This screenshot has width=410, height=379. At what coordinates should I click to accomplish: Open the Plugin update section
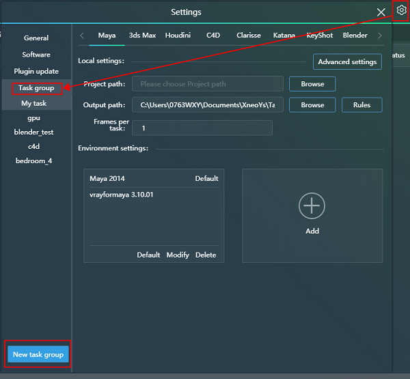[36, 71]
